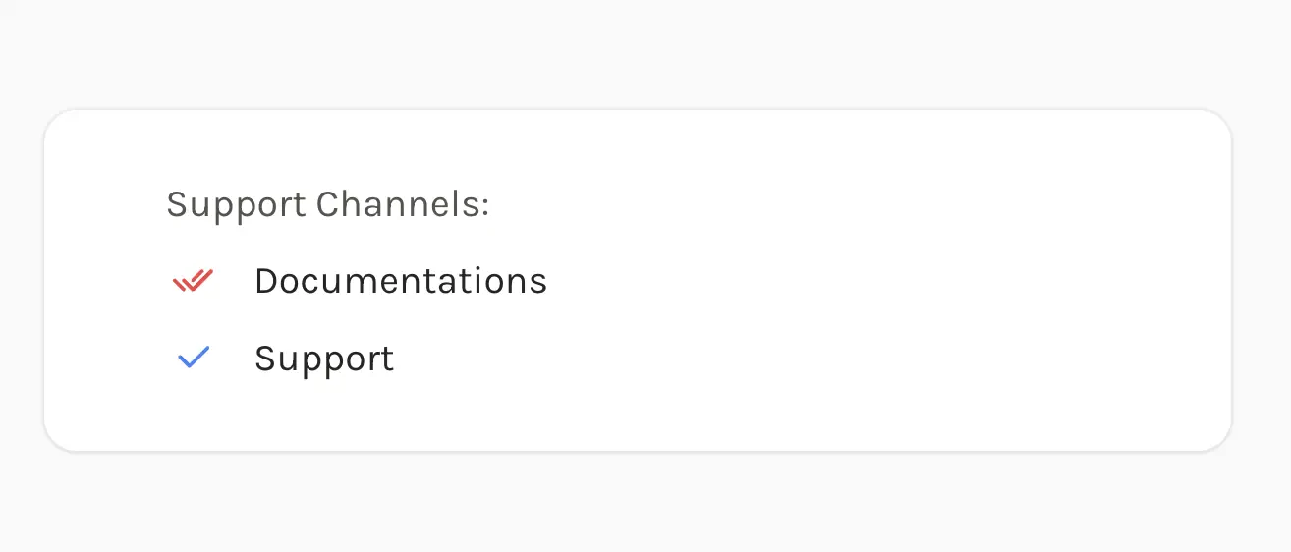Click the Support label text
This screenshot has width=1291, height=552.
pos(324,359)
